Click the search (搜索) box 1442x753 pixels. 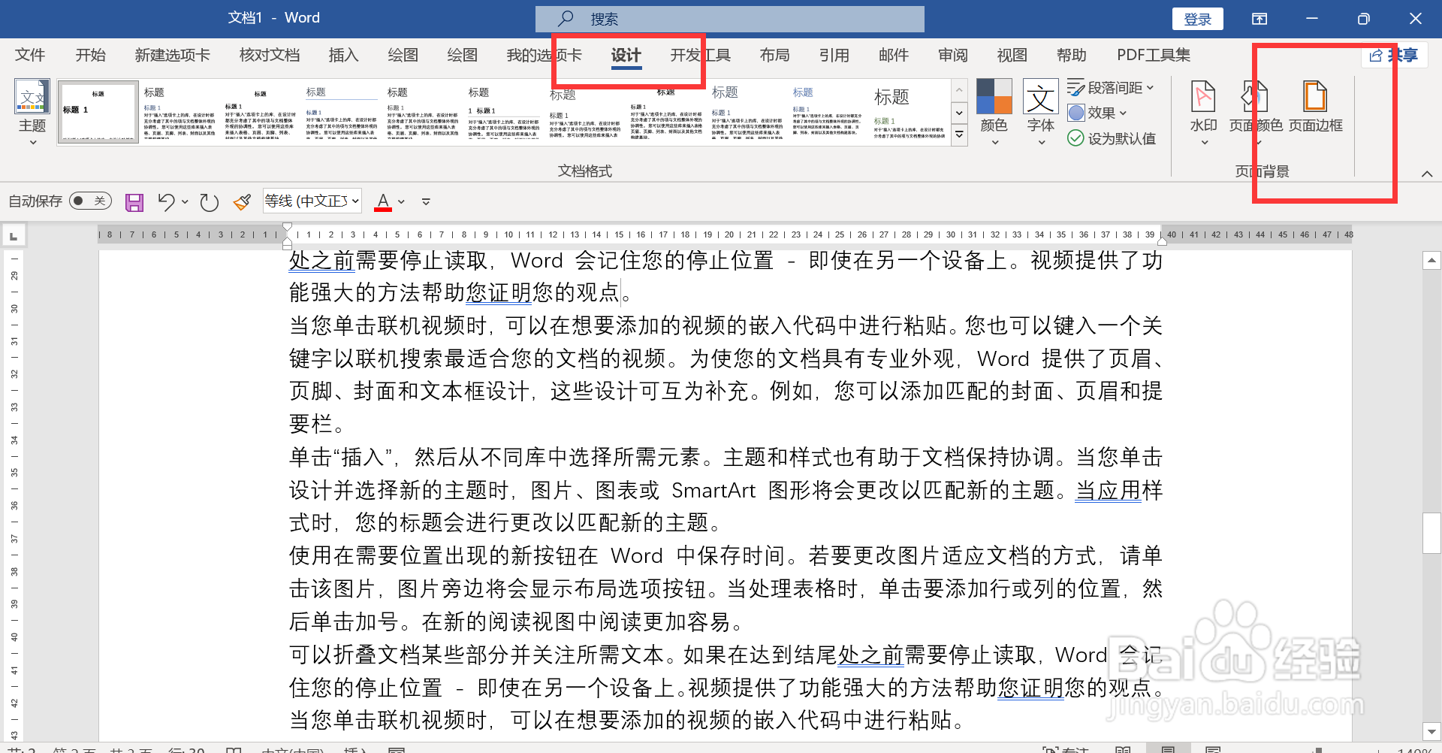click(x=730, y=19)
